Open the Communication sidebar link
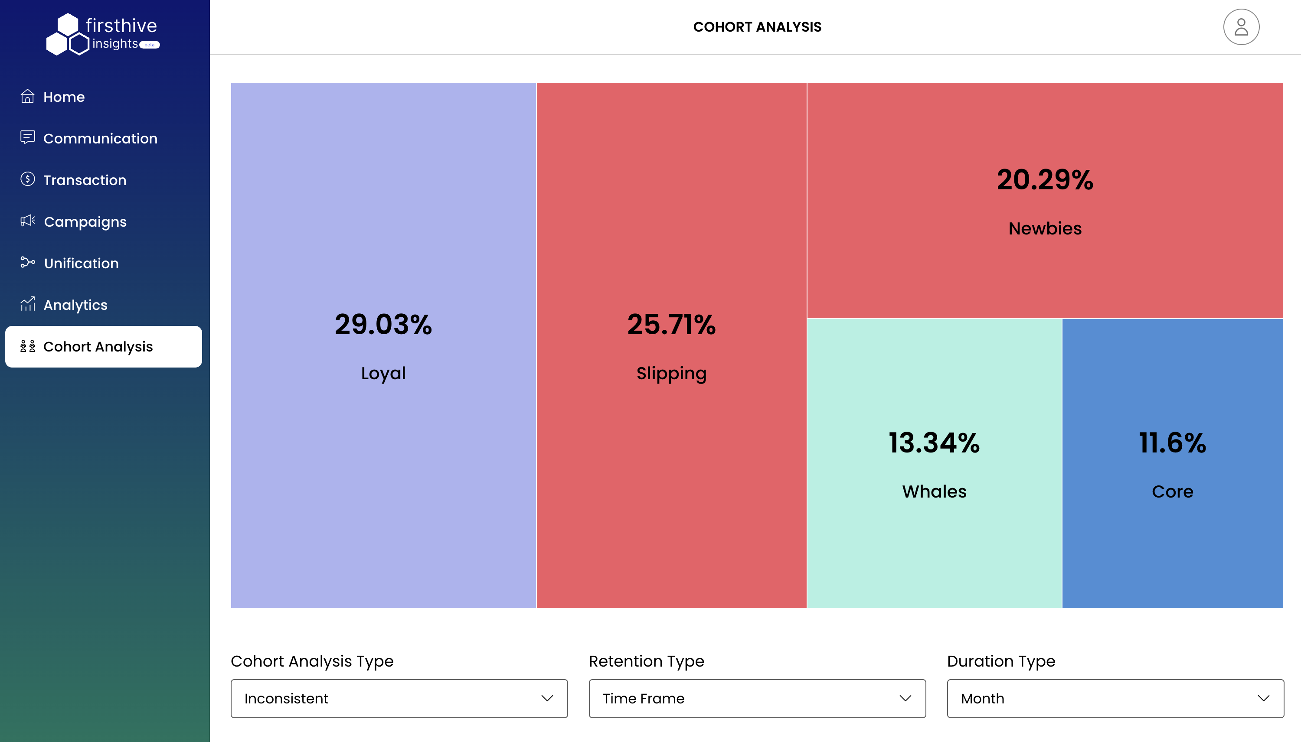Viewport: 1301px width, 742px height. pos(100,138)
